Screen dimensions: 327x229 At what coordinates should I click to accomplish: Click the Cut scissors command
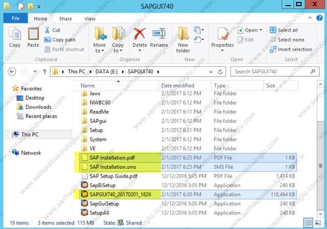tap(52, 30)
